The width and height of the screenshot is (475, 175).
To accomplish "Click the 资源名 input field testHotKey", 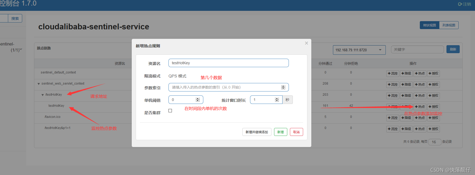I will (x=228, y=63).
